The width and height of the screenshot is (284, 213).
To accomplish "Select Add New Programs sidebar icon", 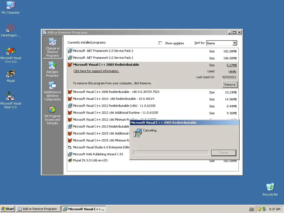I will click(52, 69).
